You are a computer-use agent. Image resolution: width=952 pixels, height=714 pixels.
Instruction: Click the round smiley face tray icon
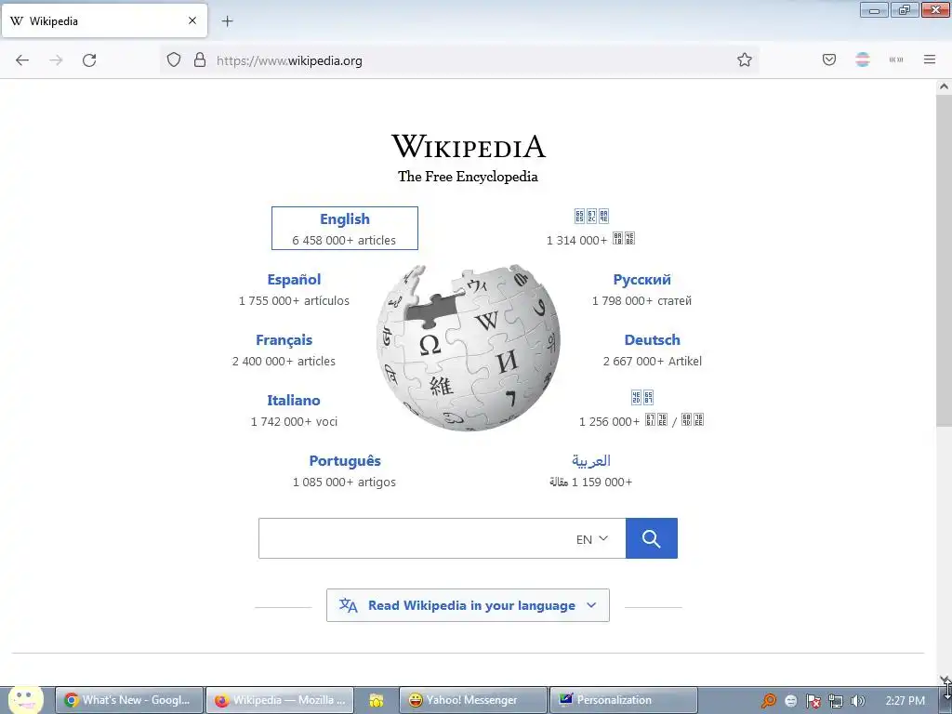[x=791, y=701]
